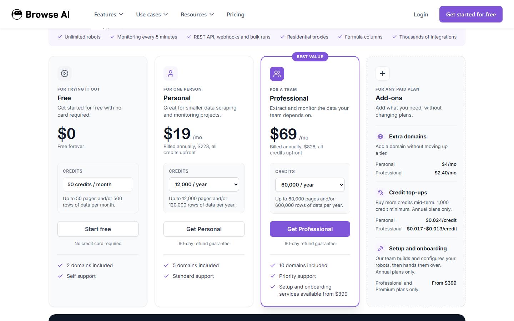Click the Start free button
The width and height of the screenshot is (514, 321).
click(x=98, y=229)
